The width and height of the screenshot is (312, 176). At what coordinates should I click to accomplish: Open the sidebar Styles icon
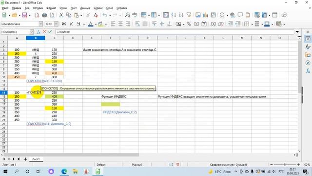(308, 47)
